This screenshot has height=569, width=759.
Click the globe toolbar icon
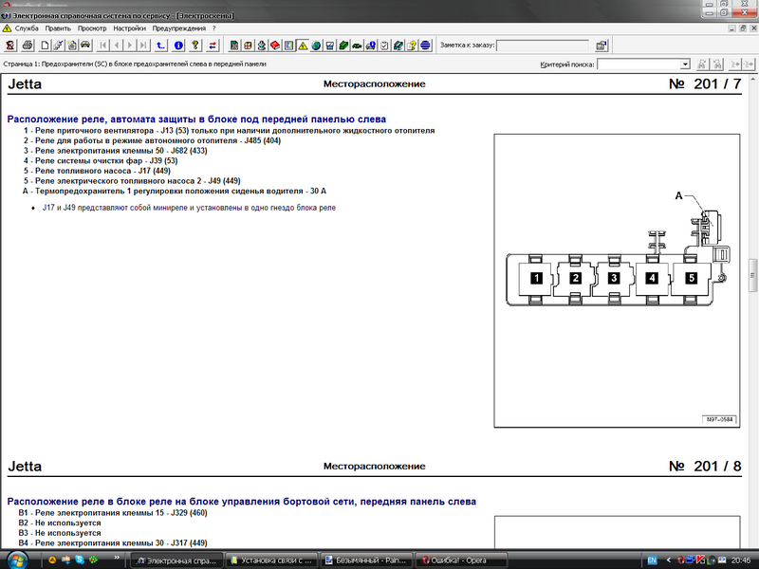click(316, 46)
